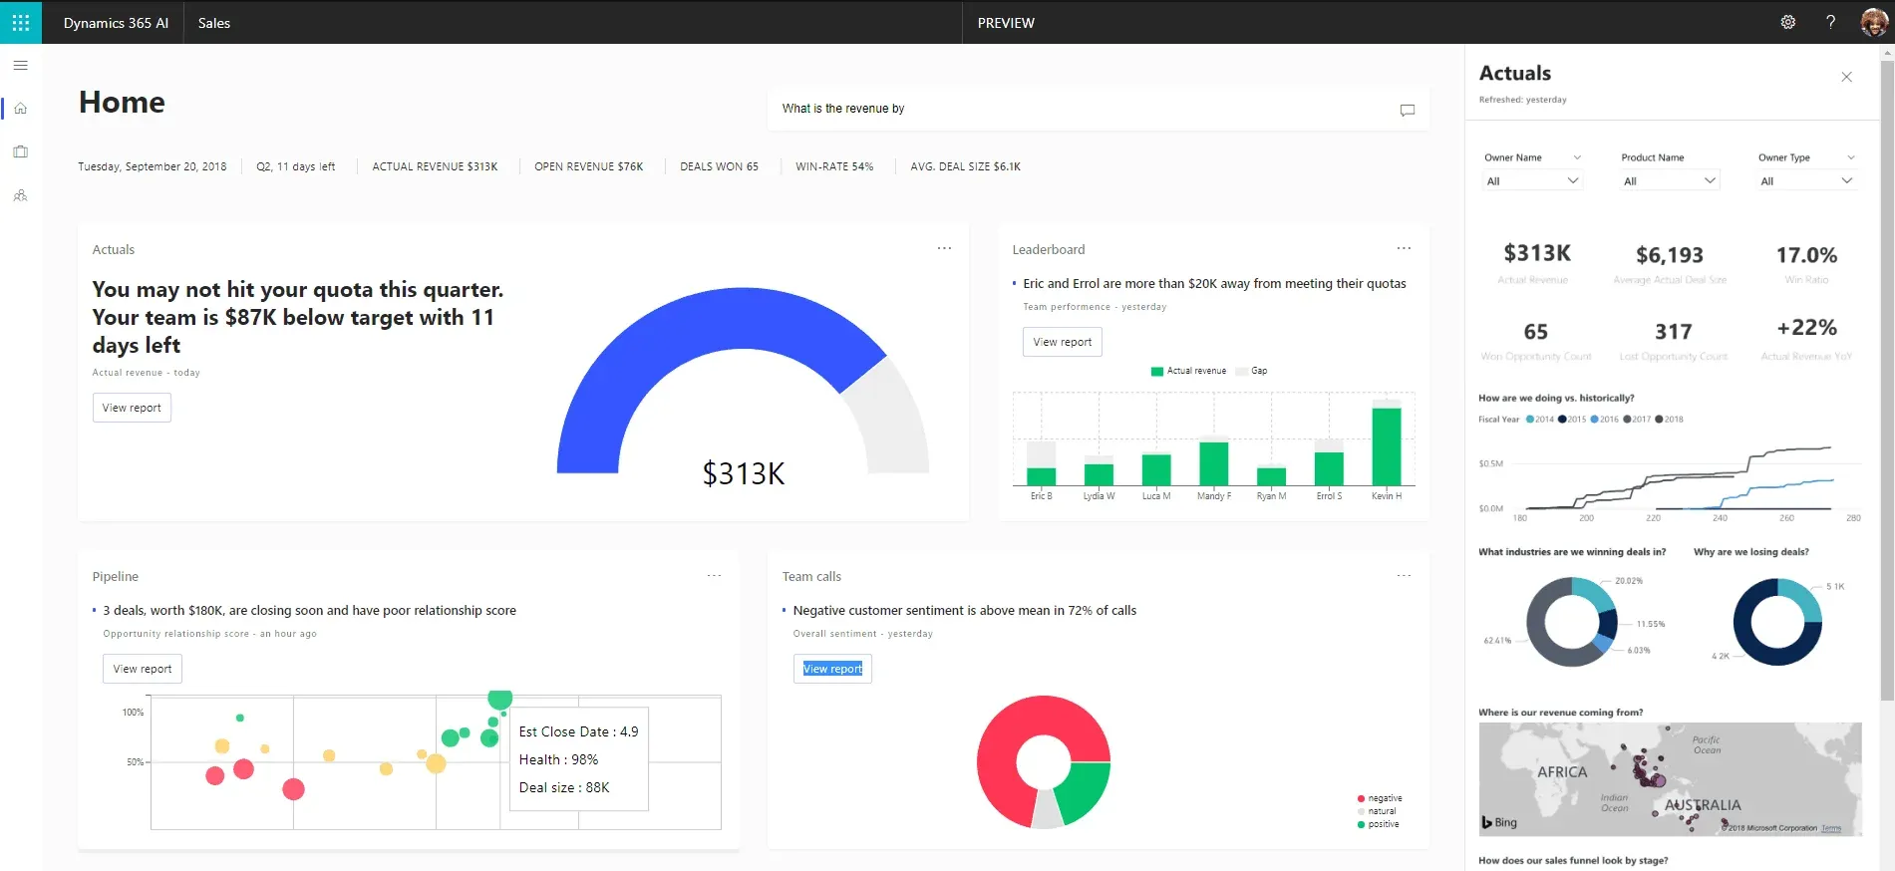Image resolution: width=1895 pixels, height=871 pixels.
Task: Open the user profile avatar
Action: [x=1874, y=22]
